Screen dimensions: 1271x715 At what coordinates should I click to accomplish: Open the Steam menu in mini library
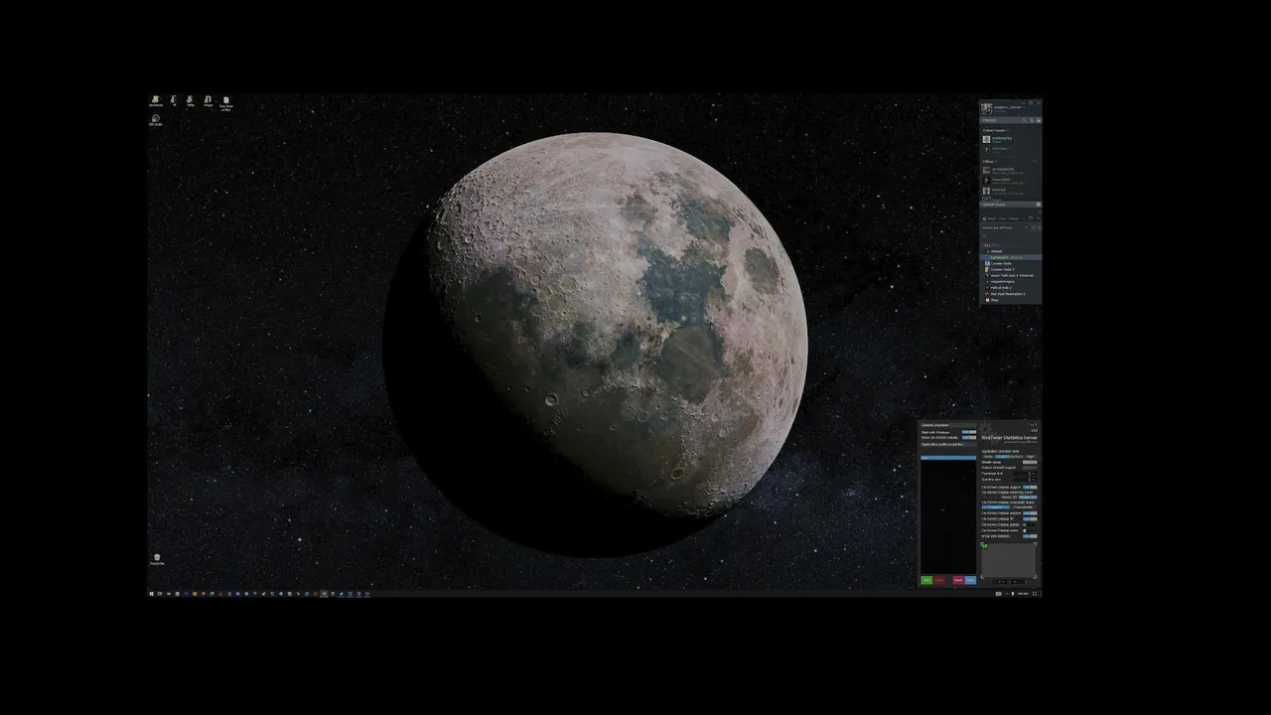coord(991,218)
